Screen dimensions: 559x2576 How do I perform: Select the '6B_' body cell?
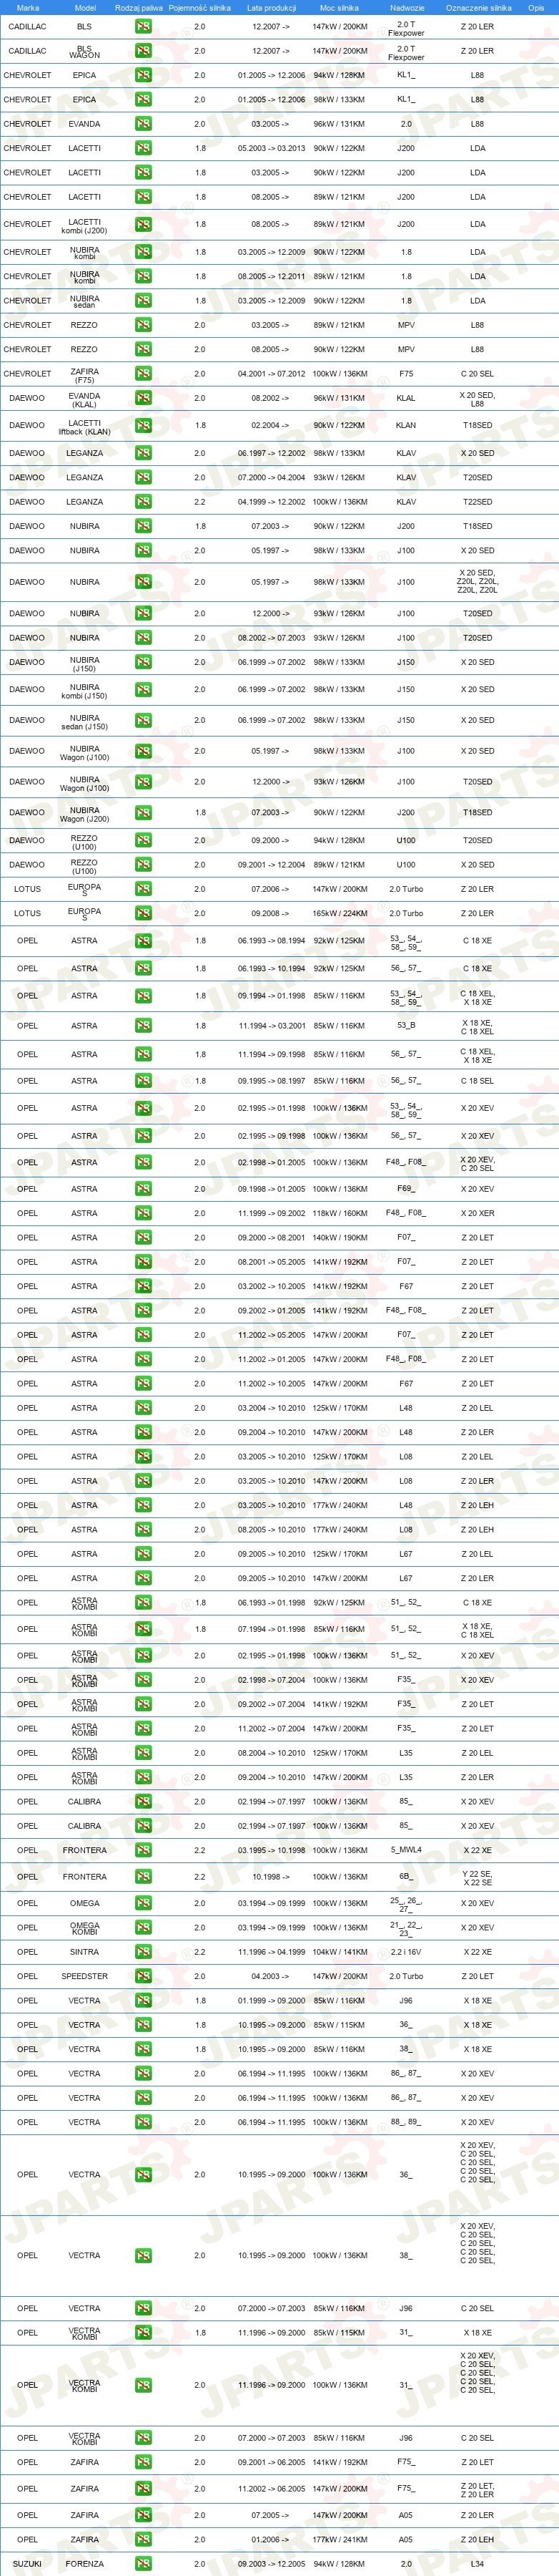click(406, 1877)
